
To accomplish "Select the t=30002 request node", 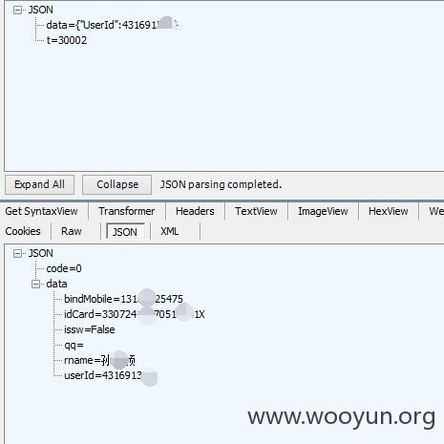I will 67,40.
